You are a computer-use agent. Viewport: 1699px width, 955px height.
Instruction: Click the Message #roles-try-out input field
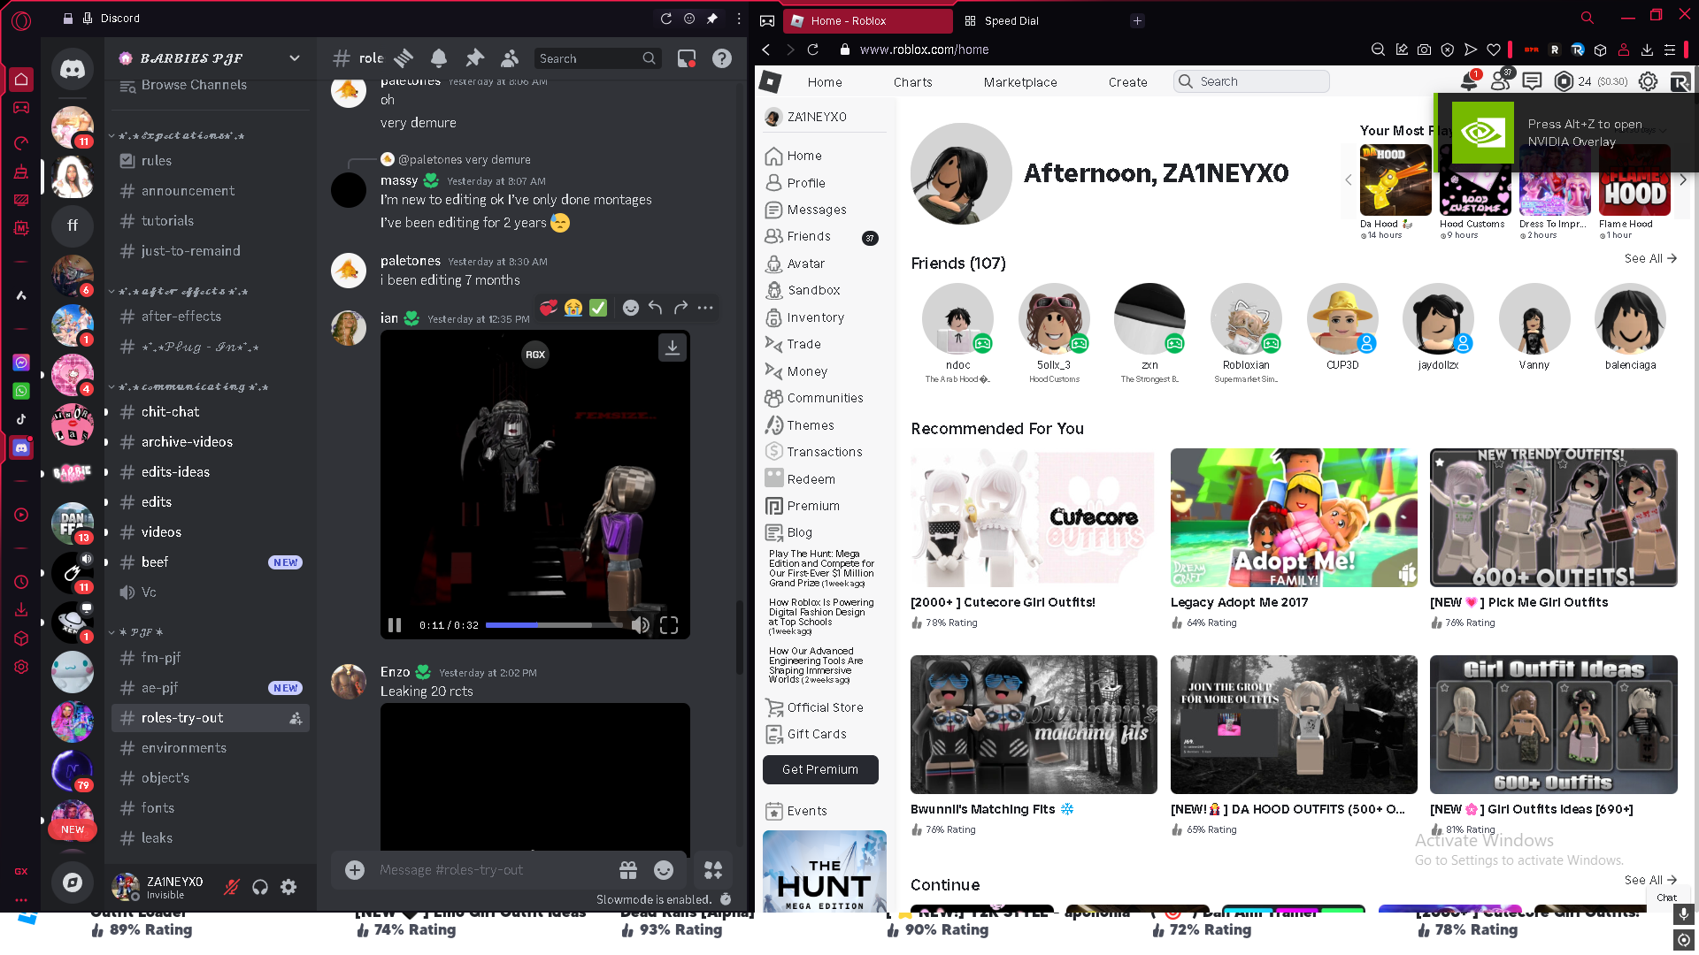[x=487, y=870]
